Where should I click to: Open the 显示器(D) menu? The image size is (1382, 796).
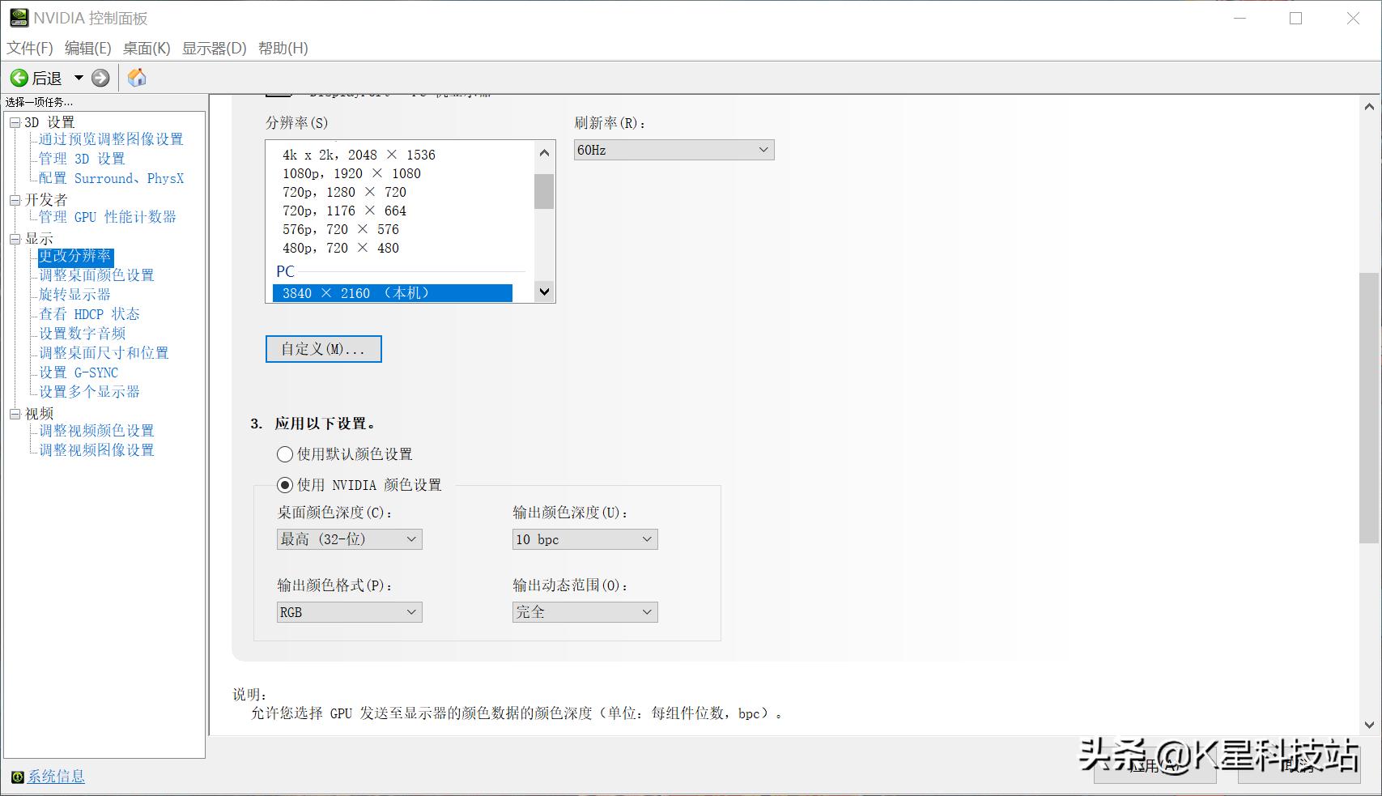215,48
